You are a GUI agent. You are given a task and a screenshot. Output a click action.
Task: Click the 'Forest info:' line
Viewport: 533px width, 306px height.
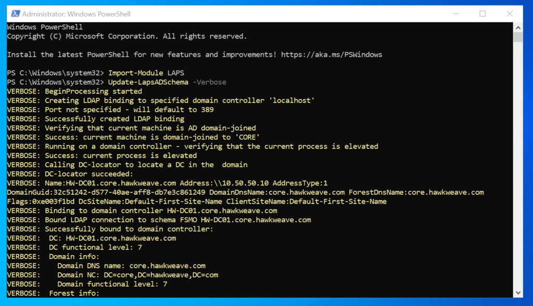click(x=74, y=293)
